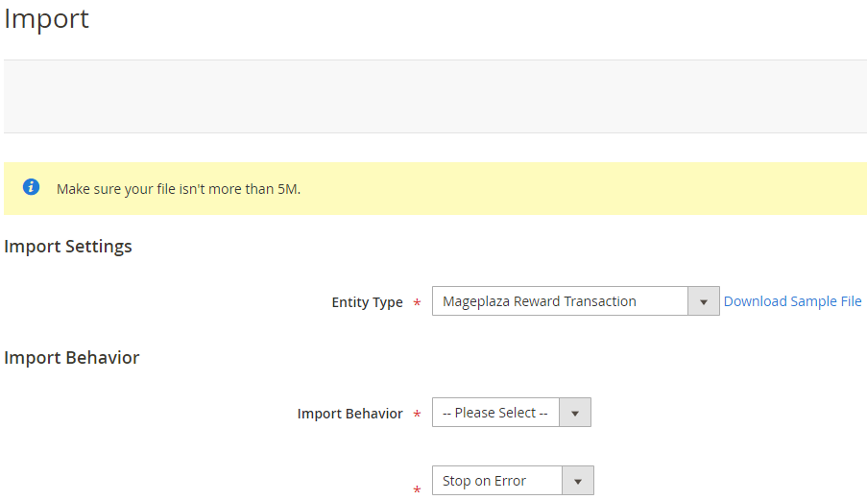Click the Stop on Error dropdown arrow
The width and height of the screenshot is (867, 500).
(x=578, y=481)
